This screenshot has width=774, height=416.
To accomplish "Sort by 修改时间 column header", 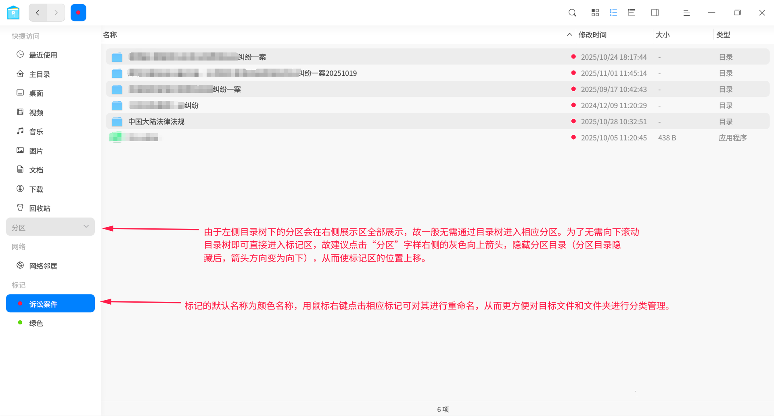I will [x=592, y=35].
